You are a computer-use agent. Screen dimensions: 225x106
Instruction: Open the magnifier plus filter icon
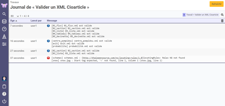222,15
